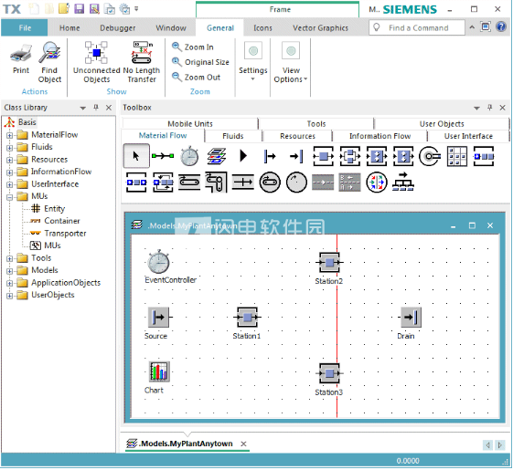Expand the Tools folder
Screen dimensions: 513x470
[x=9, y=258]
